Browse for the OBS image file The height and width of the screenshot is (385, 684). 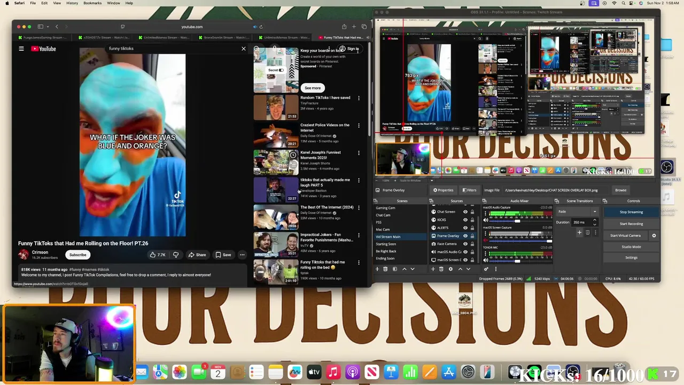(620, 190)
